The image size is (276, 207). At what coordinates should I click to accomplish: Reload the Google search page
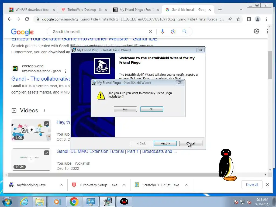tap(27, 19)
